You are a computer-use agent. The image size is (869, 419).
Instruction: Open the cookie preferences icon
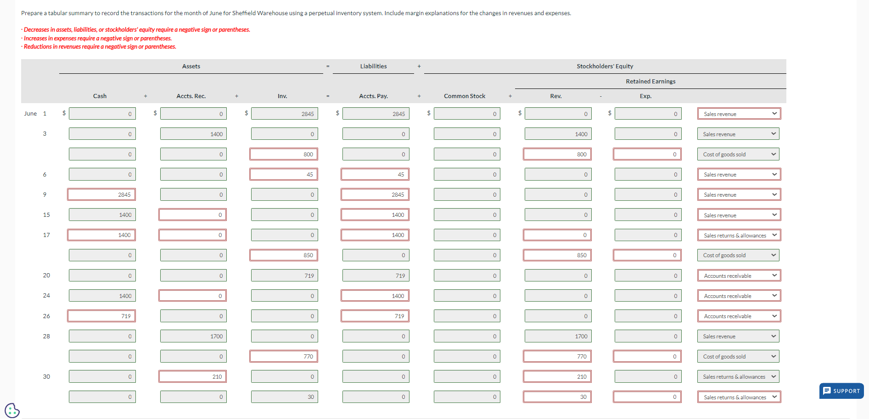tap(12, 410)
